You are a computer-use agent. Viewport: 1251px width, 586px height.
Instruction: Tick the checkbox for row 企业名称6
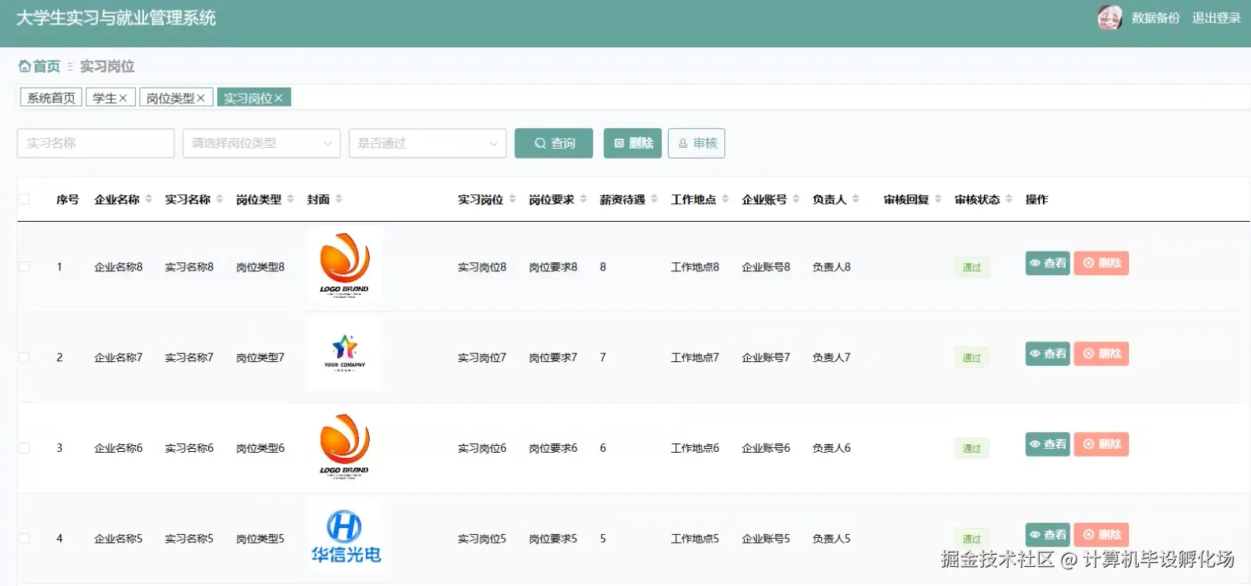click(x=24, y=448)
